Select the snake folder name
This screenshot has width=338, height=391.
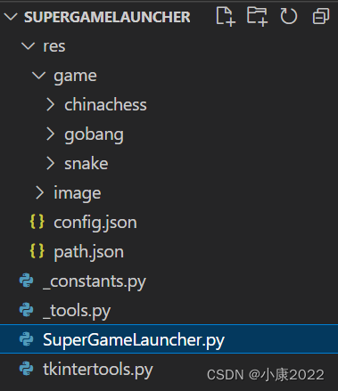click(87, 164)
